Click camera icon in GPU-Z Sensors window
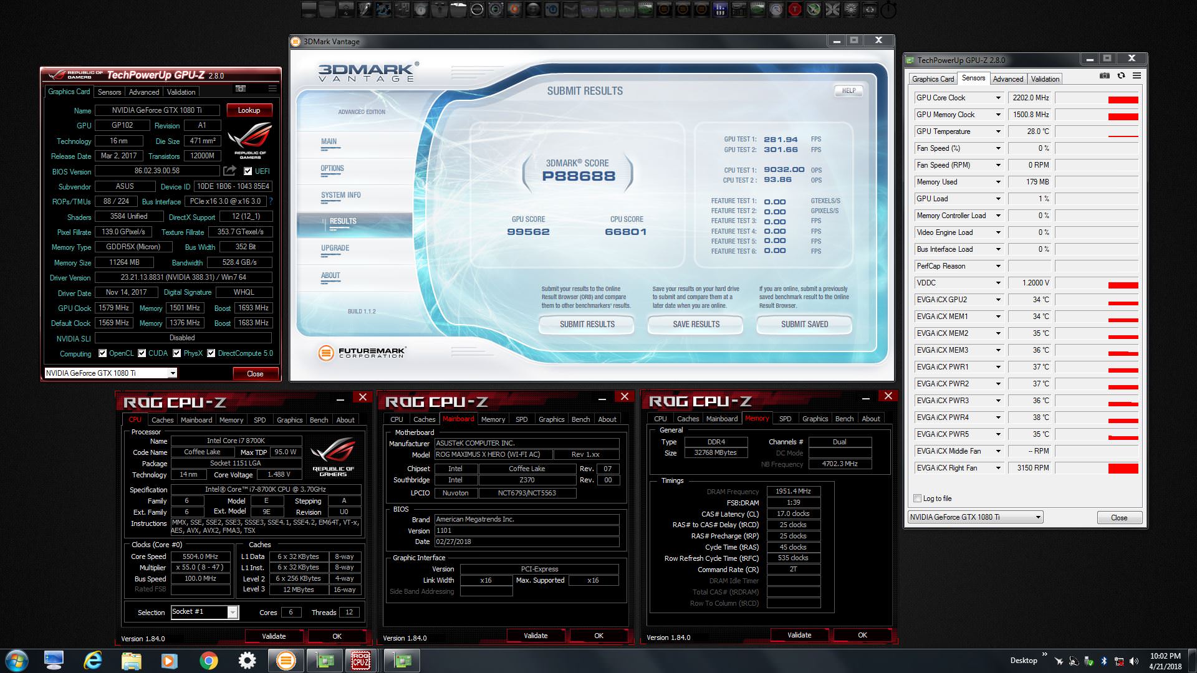The height and width of the screenshot is (673, 1197). pos(1104,76)
